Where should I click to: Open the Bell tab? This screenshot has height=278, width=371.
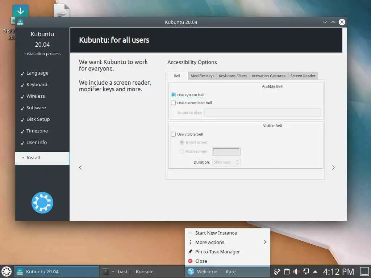[x=177, y=76]
